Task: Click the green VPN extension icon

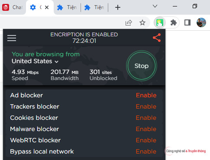Action: click(x=160, y=22)
